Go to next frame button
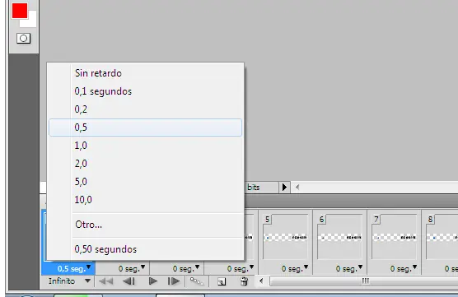The height and width of the screenshot is (297, 458). pos(174,281)
